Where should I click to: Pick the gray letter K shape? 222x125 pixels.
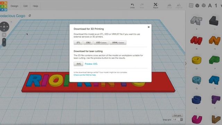click(x=196, y=21)
